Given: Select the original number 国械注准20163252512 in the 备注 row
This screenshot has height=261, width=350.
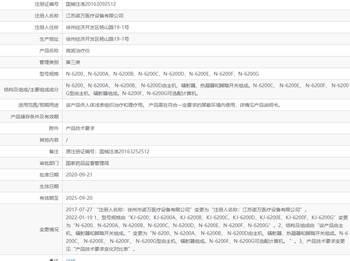Looking at the screenshot, I should coord(124,152).
